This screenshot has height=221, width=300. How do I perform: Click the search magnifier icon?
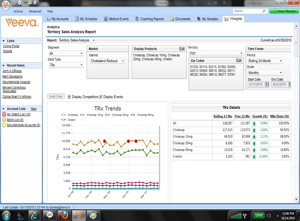click(x=264, y=11)
